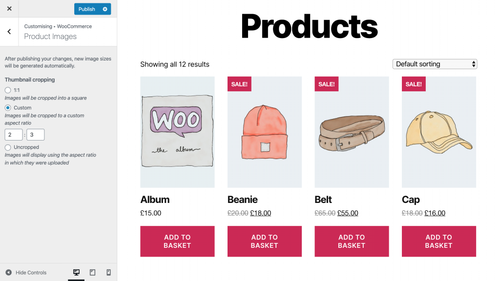Select the Custom cropping radio button

tap(8, 108)
